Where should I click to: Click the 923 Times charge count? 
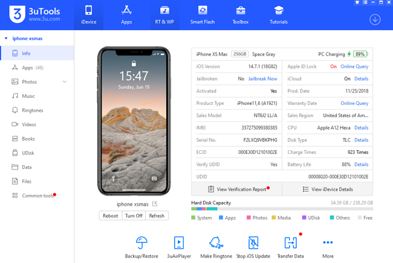pyautogui.click(x=358, y=152)
